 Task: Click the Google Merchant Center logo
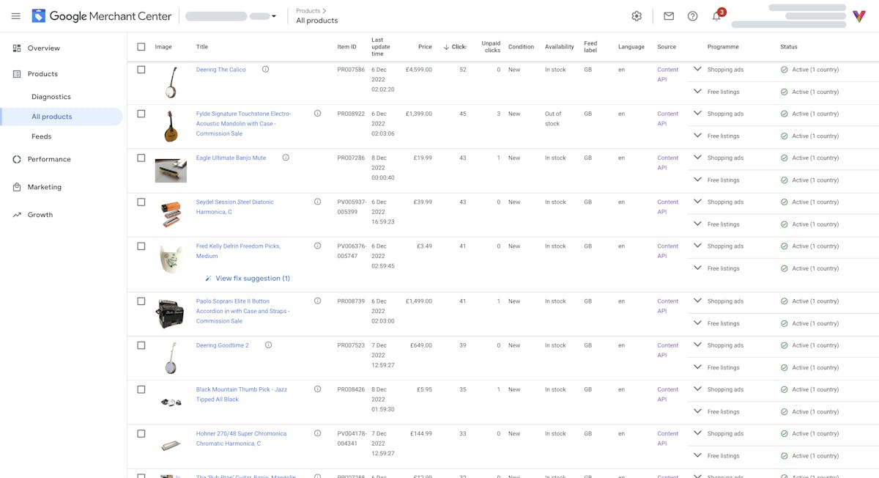pos(102,16)
